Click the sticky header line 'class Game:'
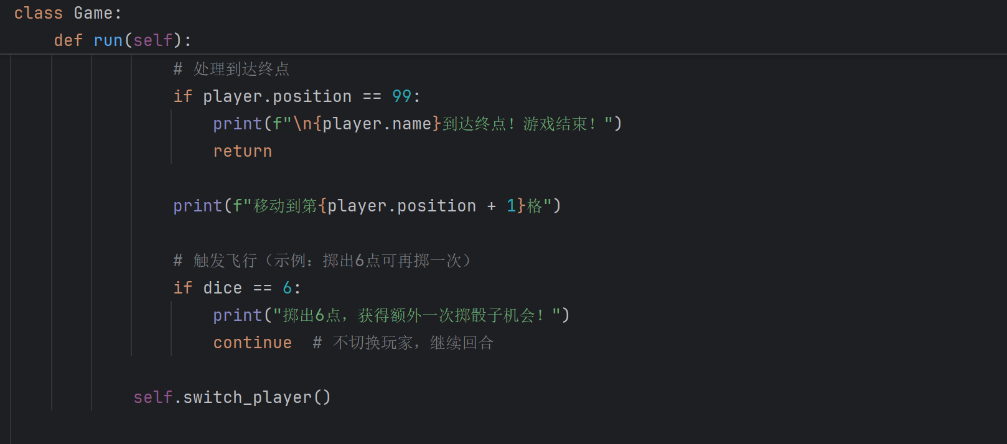The image size is (1007, 444). click(68, 13)
